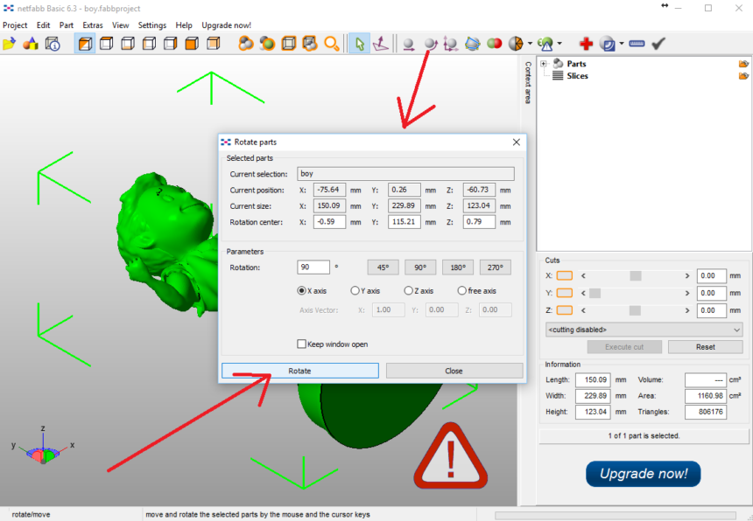This screenshot has height=521, width=753.
Task: Open the Extras menu
Action: point(92,25)
